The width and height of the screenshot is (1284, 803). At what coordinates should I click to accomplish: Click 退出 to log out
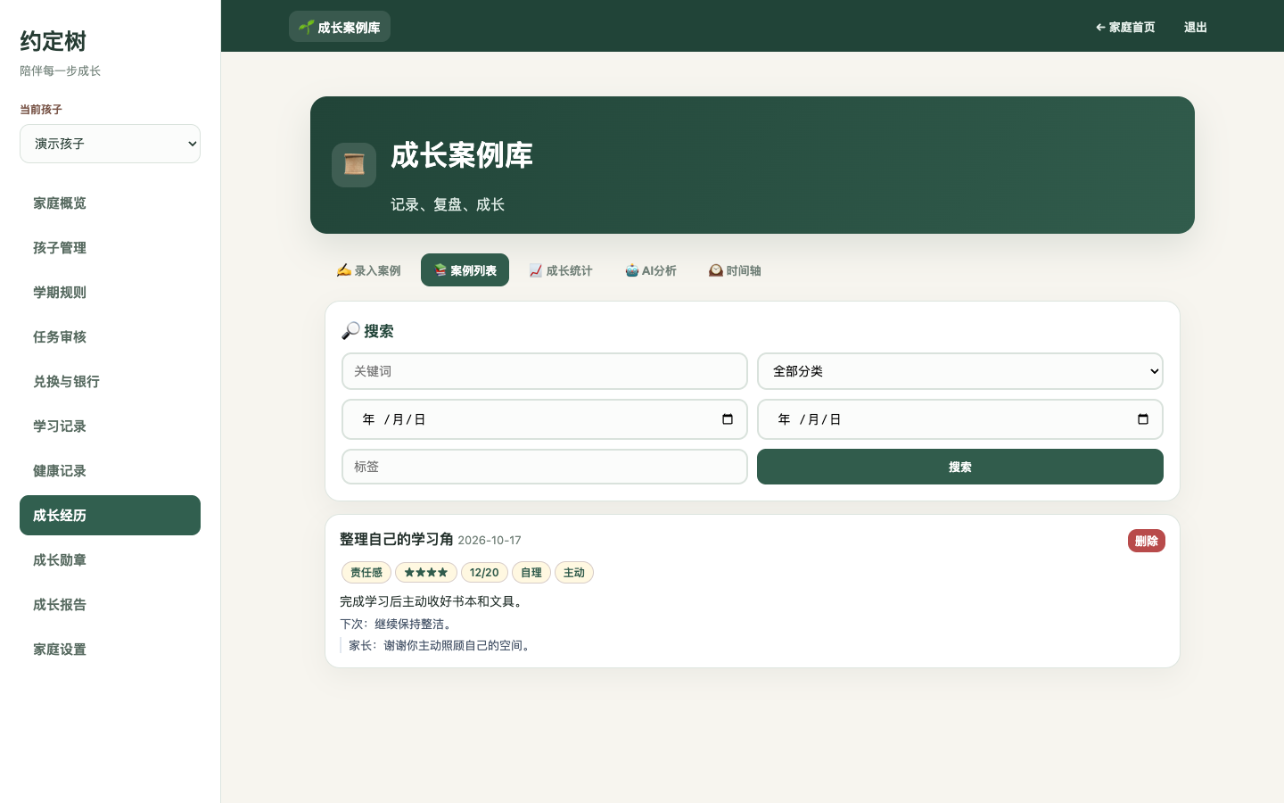tap(1196, 28)
